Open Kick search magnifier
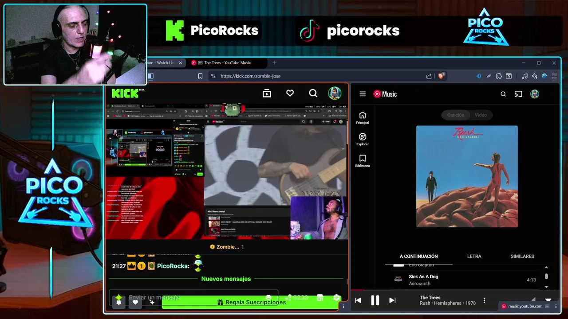Image resolution: width=568 pixels, height=319 pixels. point(313,93)
